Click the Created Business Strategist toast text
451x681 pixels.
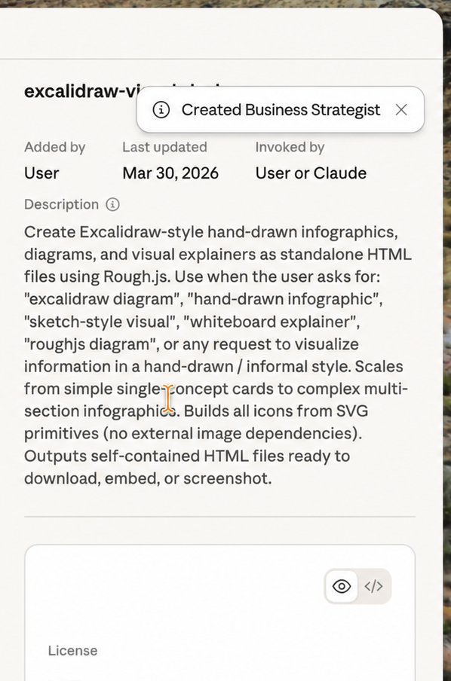coord(281,110)
